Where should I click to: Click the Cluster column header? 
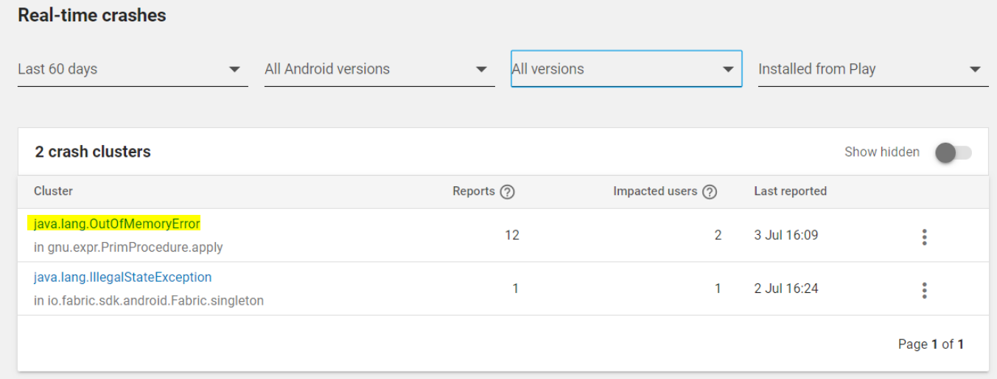click(x=53, y=191)
